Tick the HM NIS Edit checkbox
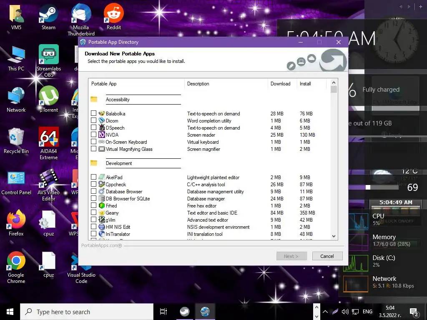 click(93, 226)
